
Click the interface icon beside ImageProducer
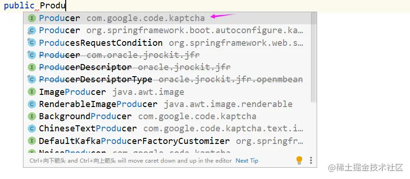pos(31,92)
